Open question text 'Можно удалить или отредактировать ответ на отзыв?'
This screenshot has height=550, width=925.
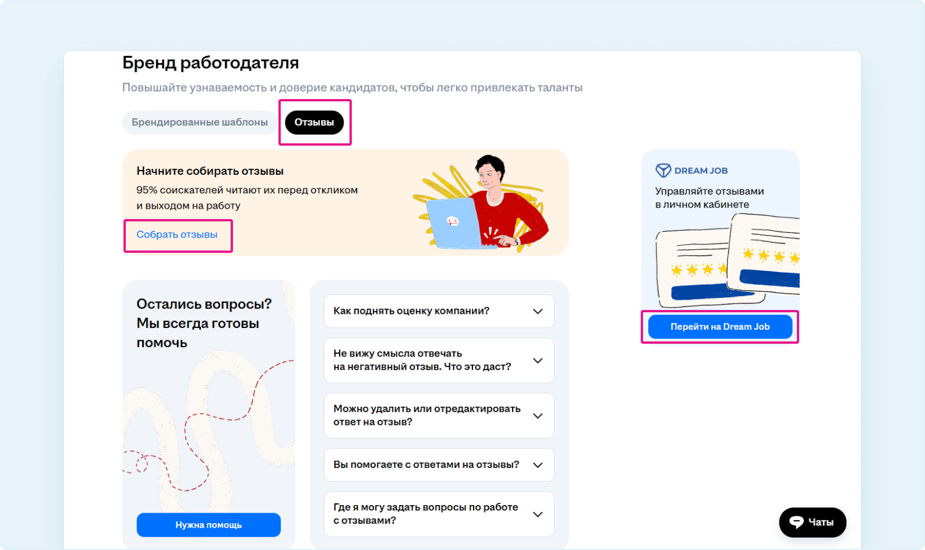(x=426, y=415)
